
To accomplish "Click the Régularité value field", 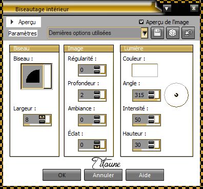I will point(86,70).
